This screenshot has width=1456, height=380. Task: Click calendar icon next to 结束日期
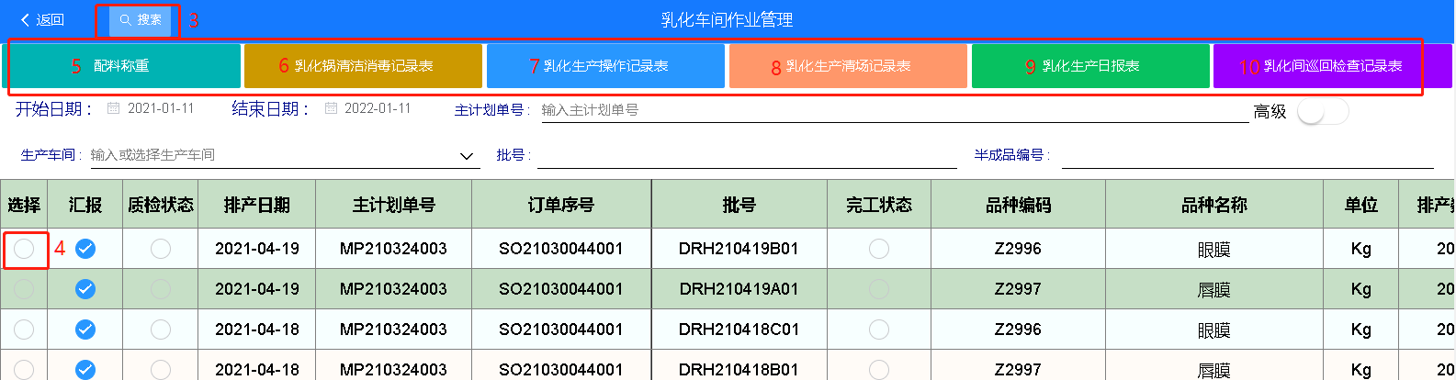point(331,108)
